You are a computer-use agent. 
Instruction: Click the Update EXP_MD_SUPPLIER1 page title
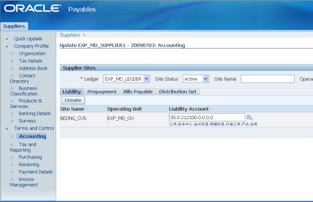click(122, 46)
